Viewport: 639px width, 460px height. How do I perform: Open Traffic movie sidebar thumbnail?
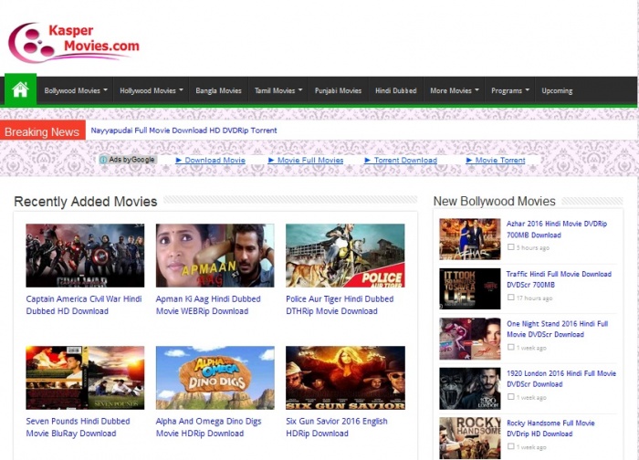tap(470, 288)
